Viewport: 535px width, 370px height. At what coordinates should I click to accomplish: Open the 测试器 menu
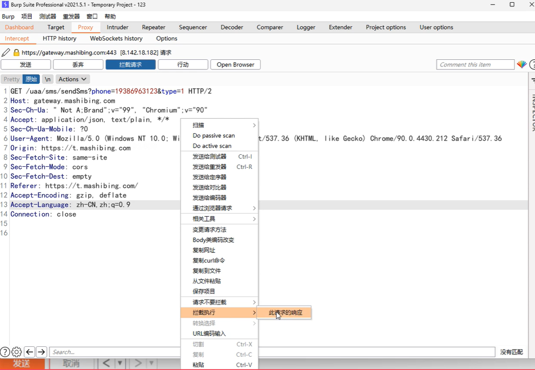[48, 16]
